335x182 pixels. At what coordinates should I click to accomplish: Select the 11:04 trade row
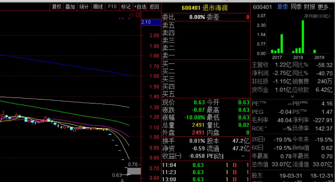pyautogui.click(x=206, y=165)
